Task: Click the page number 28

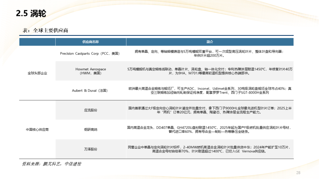Action: click(298, 173)
